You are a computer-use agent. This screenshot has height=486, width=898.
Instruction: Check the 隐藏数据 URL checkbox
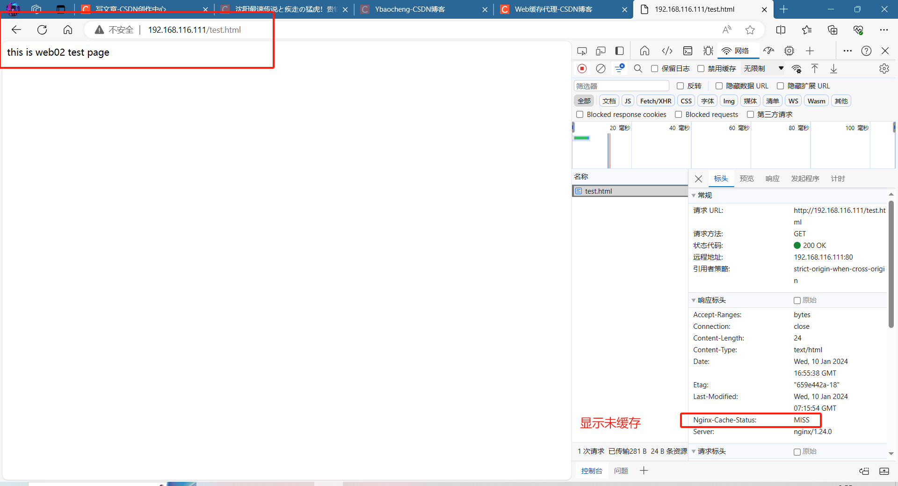tap(719, 86)
